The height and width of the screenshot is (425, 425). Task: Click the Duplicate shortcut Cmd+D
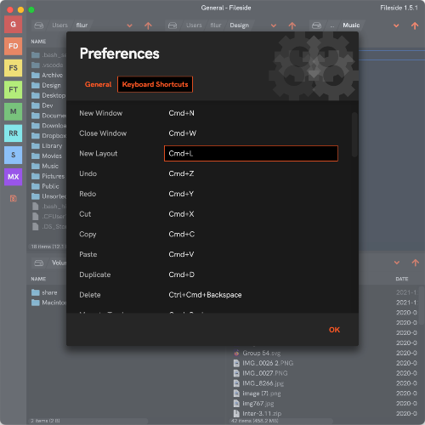182,275
